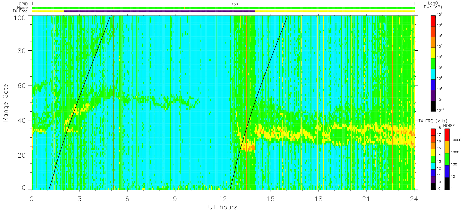Click the y-axis tick label '80'

pyautogui.click(x=22, y=51)
